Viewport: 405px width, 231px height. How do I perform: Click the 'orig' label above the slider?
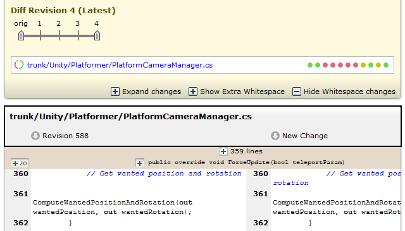[21, 24]
